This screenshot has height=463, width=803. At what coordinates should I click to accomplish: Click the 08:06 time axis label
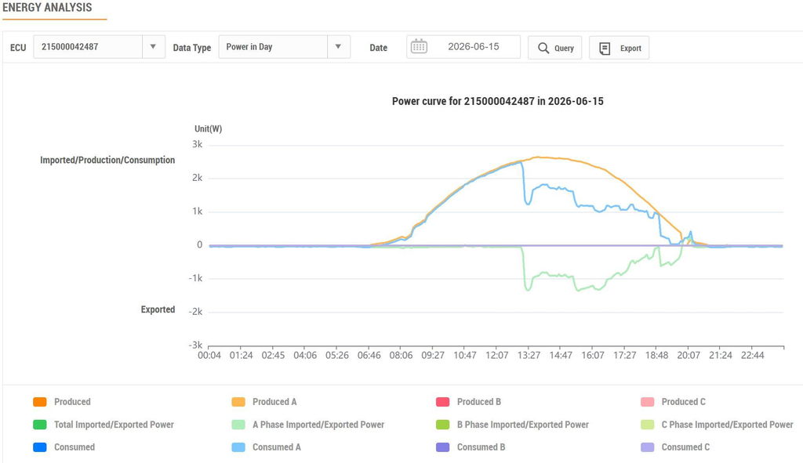pyautogui.click(x=401, y=355)
